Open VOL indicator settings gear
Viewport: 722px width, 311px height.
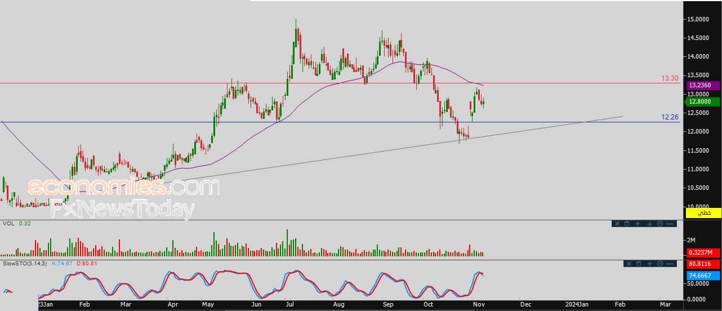(x=660, y=224)
